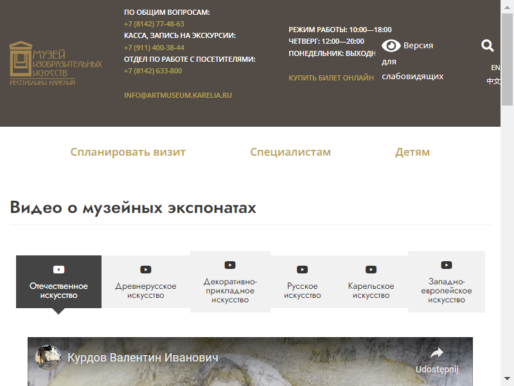Open the search magnifier icon
This screenshot has width=514, height=386.
click(x=488, y=46)
